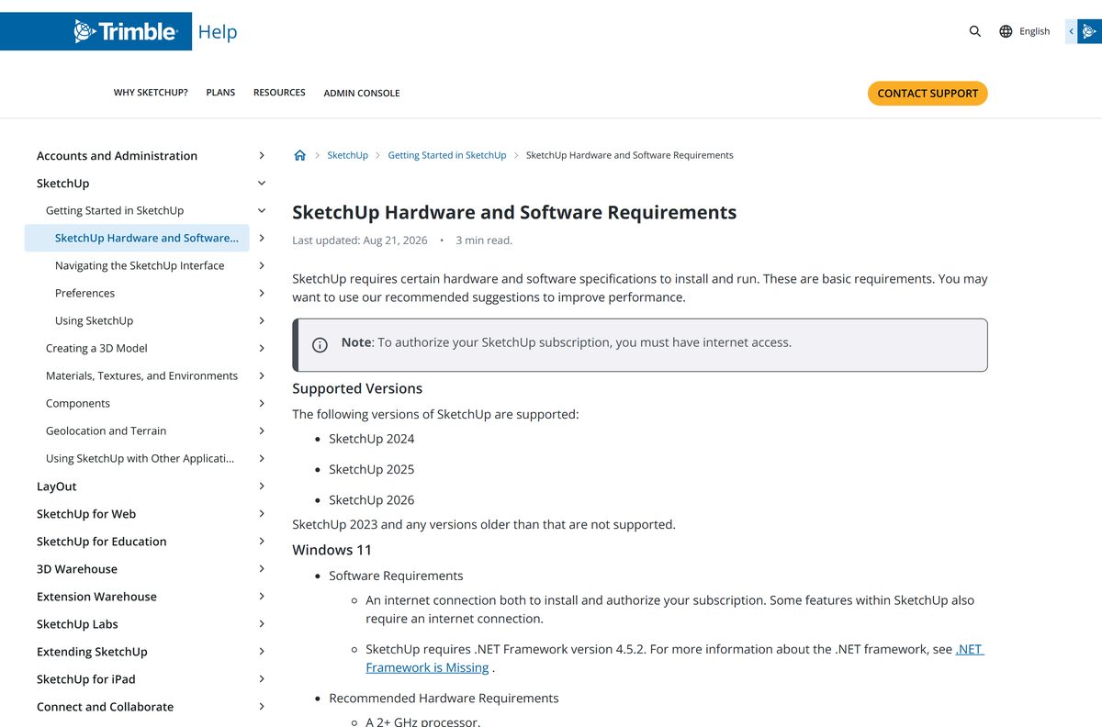Click the SketchUp 2026 list entry
Screen dimensions: 1102x727
[372, 499]
